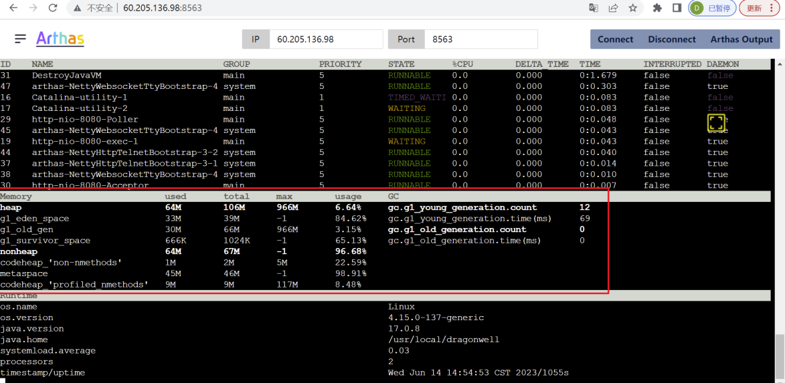Click the browser back arrow
The width and height of the screenshot is (785, 383).
click(13, 8)
